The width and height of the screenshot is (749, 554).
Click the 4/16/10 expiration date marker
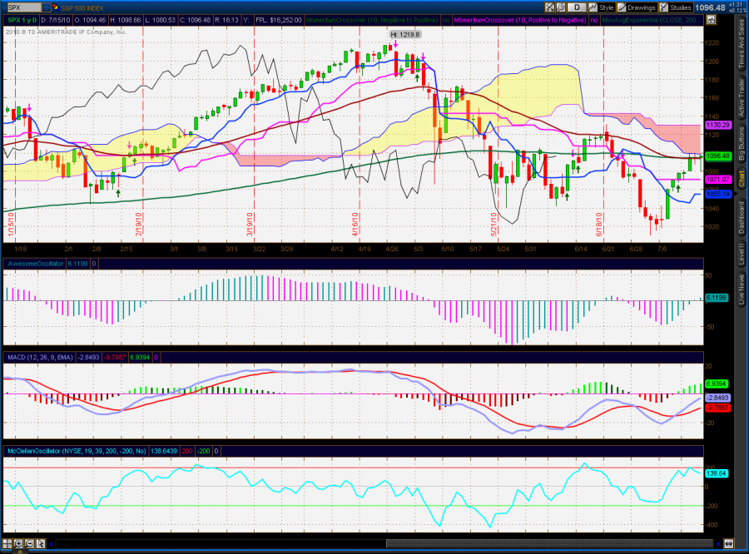tap(355, 225)
